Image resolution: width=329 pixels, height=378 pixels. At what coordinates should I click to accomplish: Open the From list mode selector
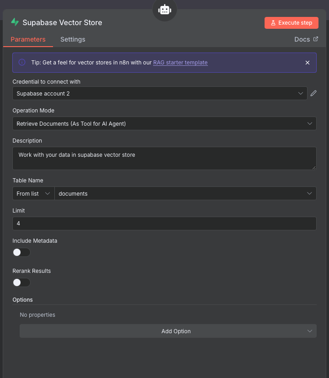click(x=33, y=193)
